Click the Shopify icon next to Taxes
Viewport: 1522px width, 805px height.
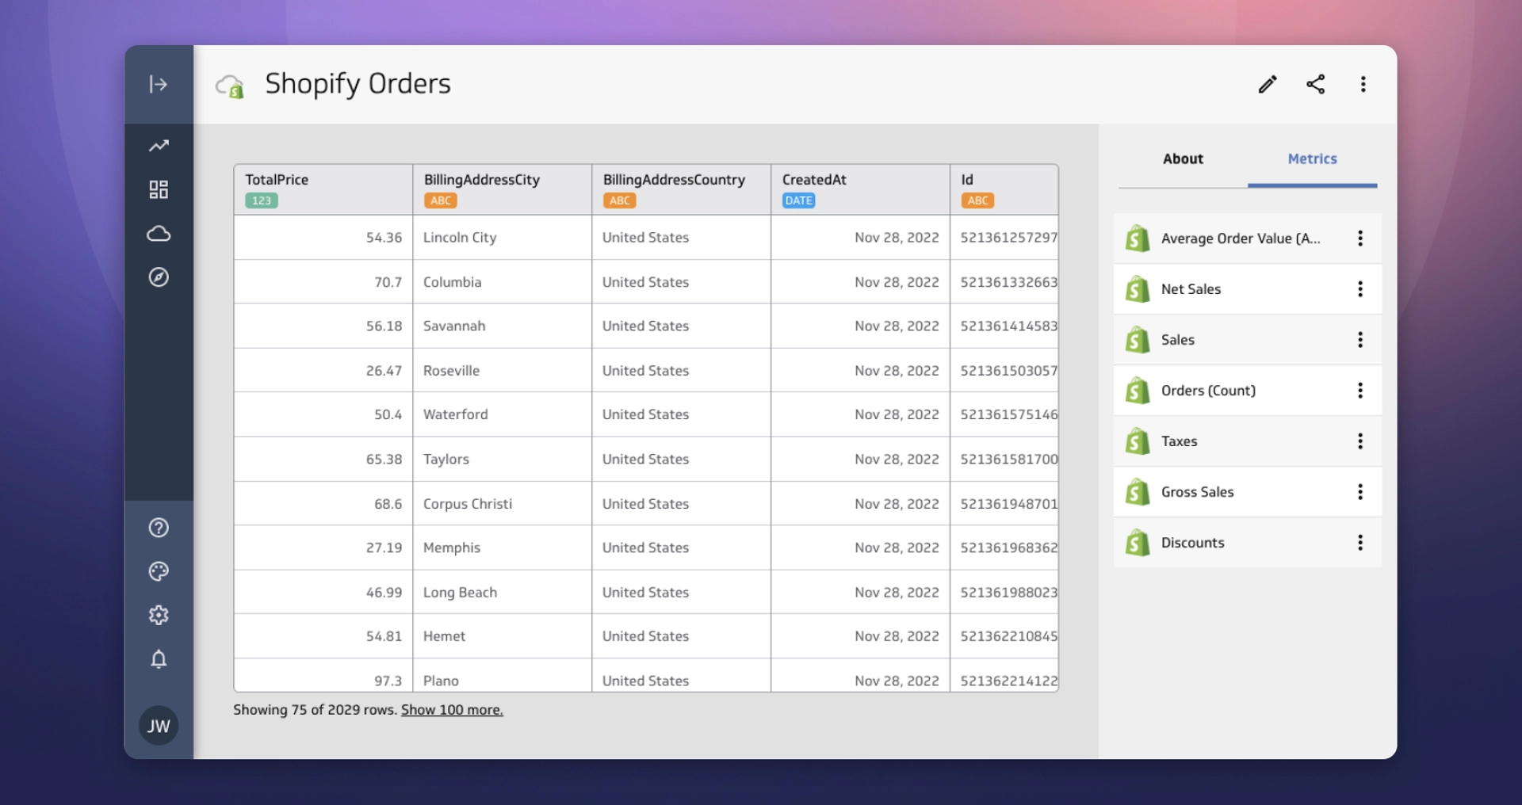coord(1138,441)
